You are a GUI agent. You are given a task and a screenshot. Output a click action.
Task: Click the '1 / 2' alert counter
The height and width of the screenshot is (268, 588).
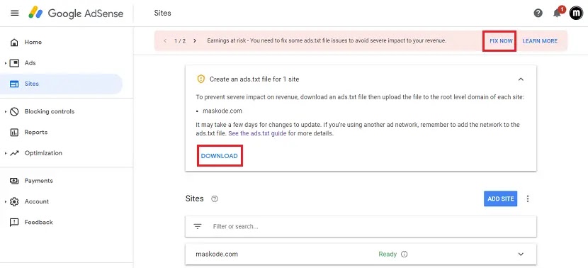[180, 40]
